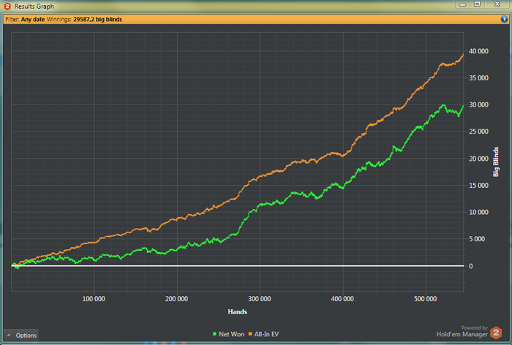The image size is (512, 345).
Task: Click the 200 000 hands axis label
Action: coord(177,299)
